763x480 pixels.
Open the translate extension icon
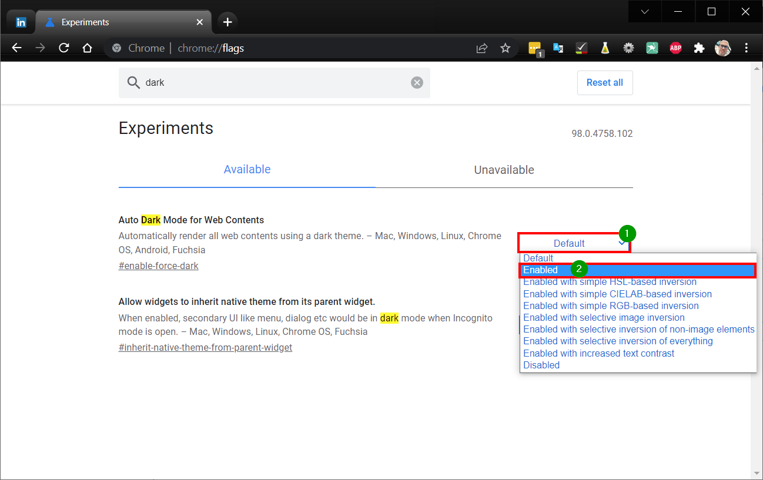(558, 48)
